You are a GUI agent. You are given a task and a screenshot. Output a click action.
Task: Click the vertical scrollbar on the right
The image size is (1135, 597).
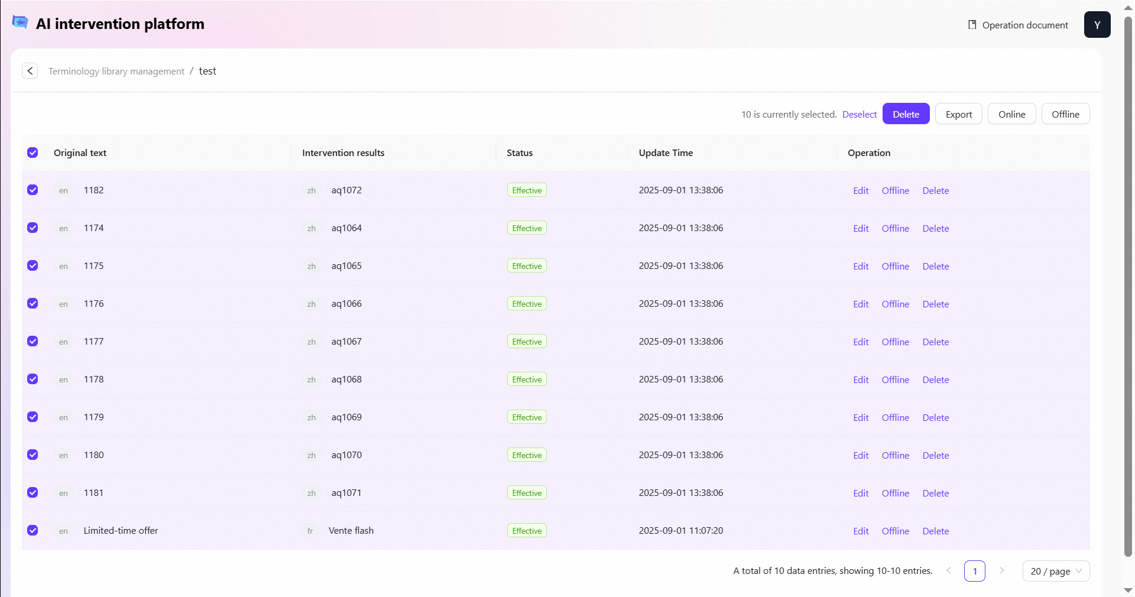coord(1128,284)
